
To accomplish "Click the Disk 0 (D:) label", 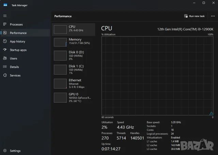I will [x=76, y=52].
